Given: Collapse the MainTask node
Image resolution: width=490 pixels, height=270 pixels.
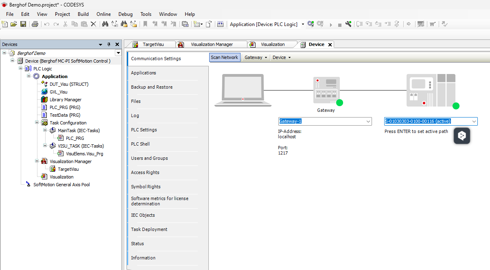Looking at the screenshot, I should (45, 131).
